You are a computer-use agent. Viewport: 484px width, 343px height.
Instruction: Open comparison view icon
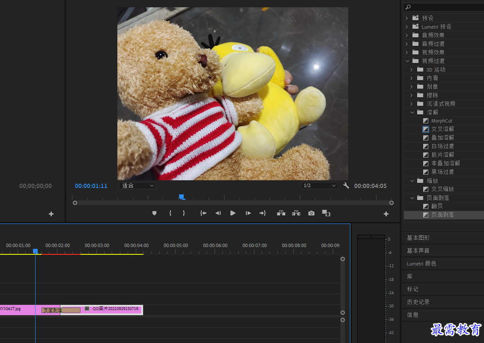click(326, 213)
